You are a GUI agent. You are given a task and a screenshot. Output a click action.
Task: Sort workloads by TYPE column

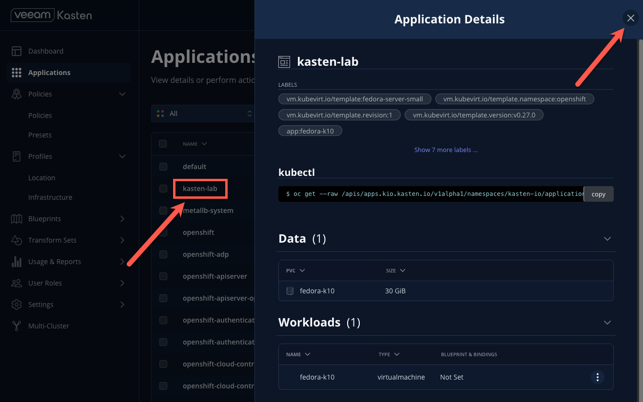click(389, 354)
